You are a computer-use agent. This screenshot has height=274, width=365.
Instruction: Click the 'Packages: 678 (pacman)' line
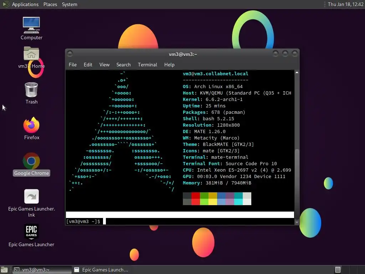pyautogui.click(x=214, y=112)
